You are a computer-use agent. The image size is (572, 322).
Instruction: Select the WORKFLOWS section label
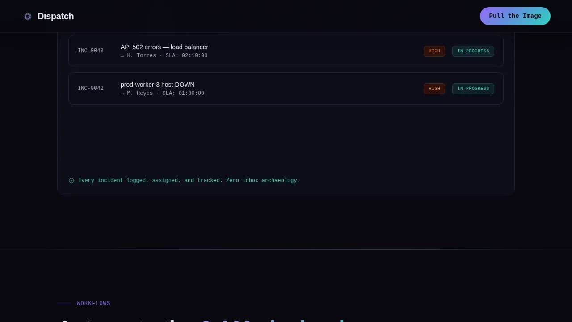pos(93,303)
